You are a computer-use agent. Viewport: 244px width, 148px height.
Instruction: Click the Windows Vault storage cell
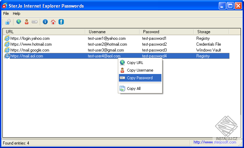click(209, 50)
